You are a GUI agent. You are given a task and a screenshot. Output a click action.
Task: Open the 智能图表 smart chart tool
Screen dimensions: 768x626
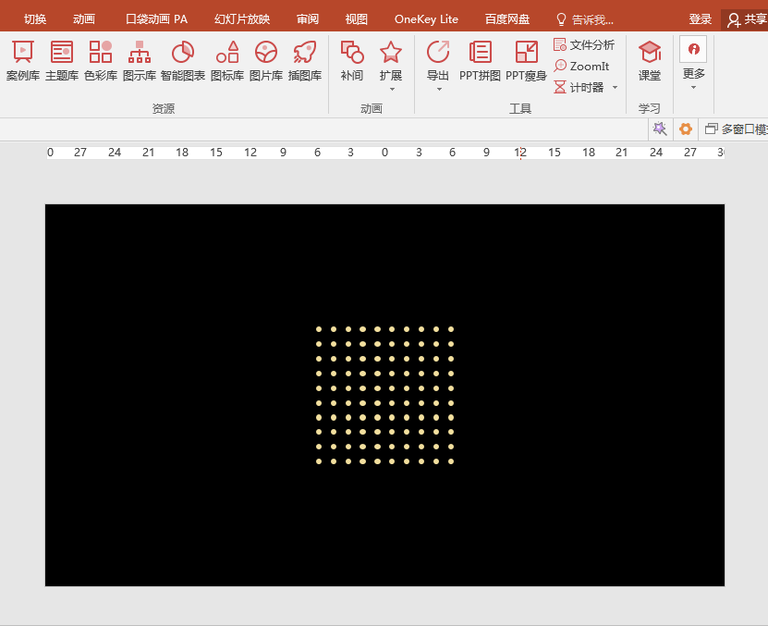point(183,61)
